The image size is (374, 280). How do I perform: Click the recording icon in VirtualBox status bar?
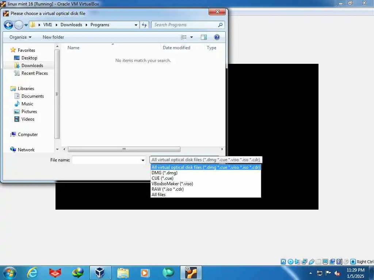click(332, 262)
